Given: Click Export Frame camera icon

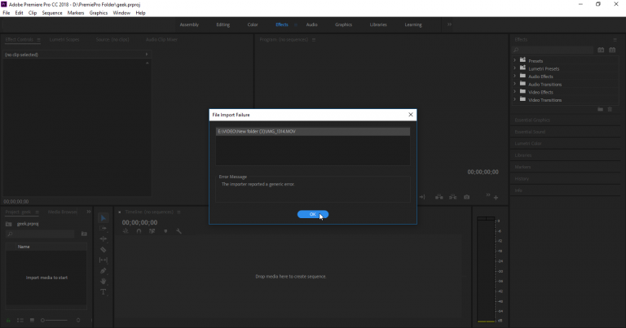Looking at the screenshot, I should 467,197.
